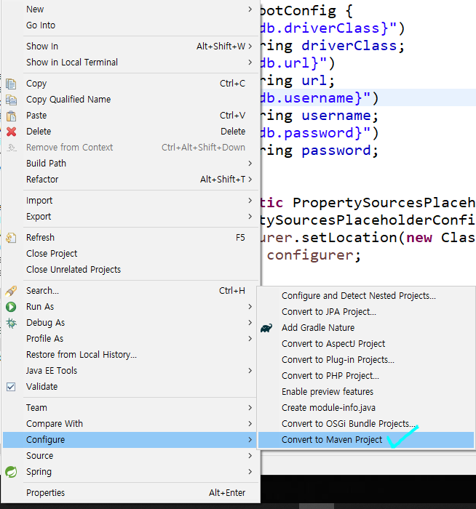Open the Compare With submenu entry
The image size is (476, 509).
tap(130, 424)
